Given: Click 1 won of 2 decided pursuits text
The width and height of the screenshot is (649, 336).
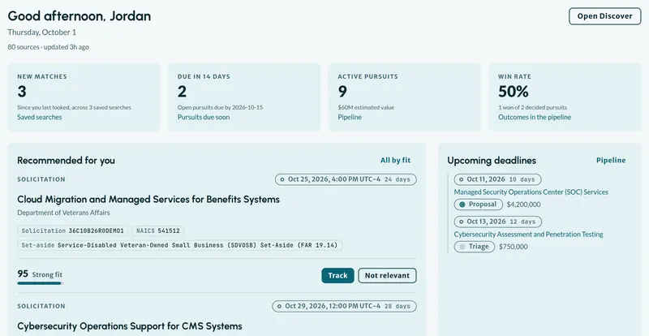Looking at the screenshot, I should click(532, 108).
